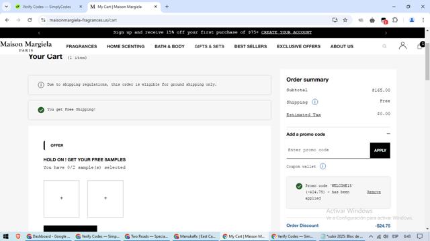Open the browser extensions puzzle icon
430x241 pixels.
395,20
